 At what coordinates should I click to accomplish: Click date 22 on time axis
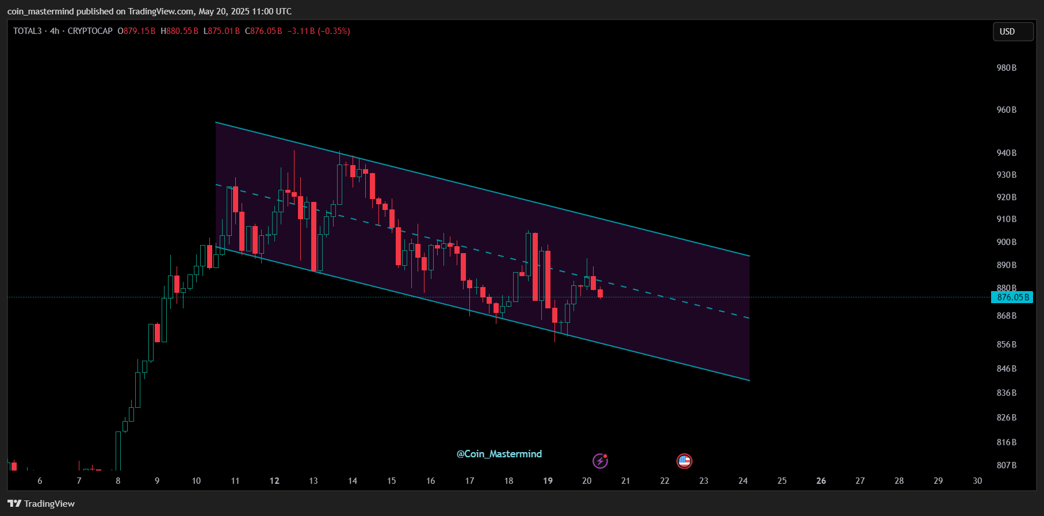click(x=665, y=481)
